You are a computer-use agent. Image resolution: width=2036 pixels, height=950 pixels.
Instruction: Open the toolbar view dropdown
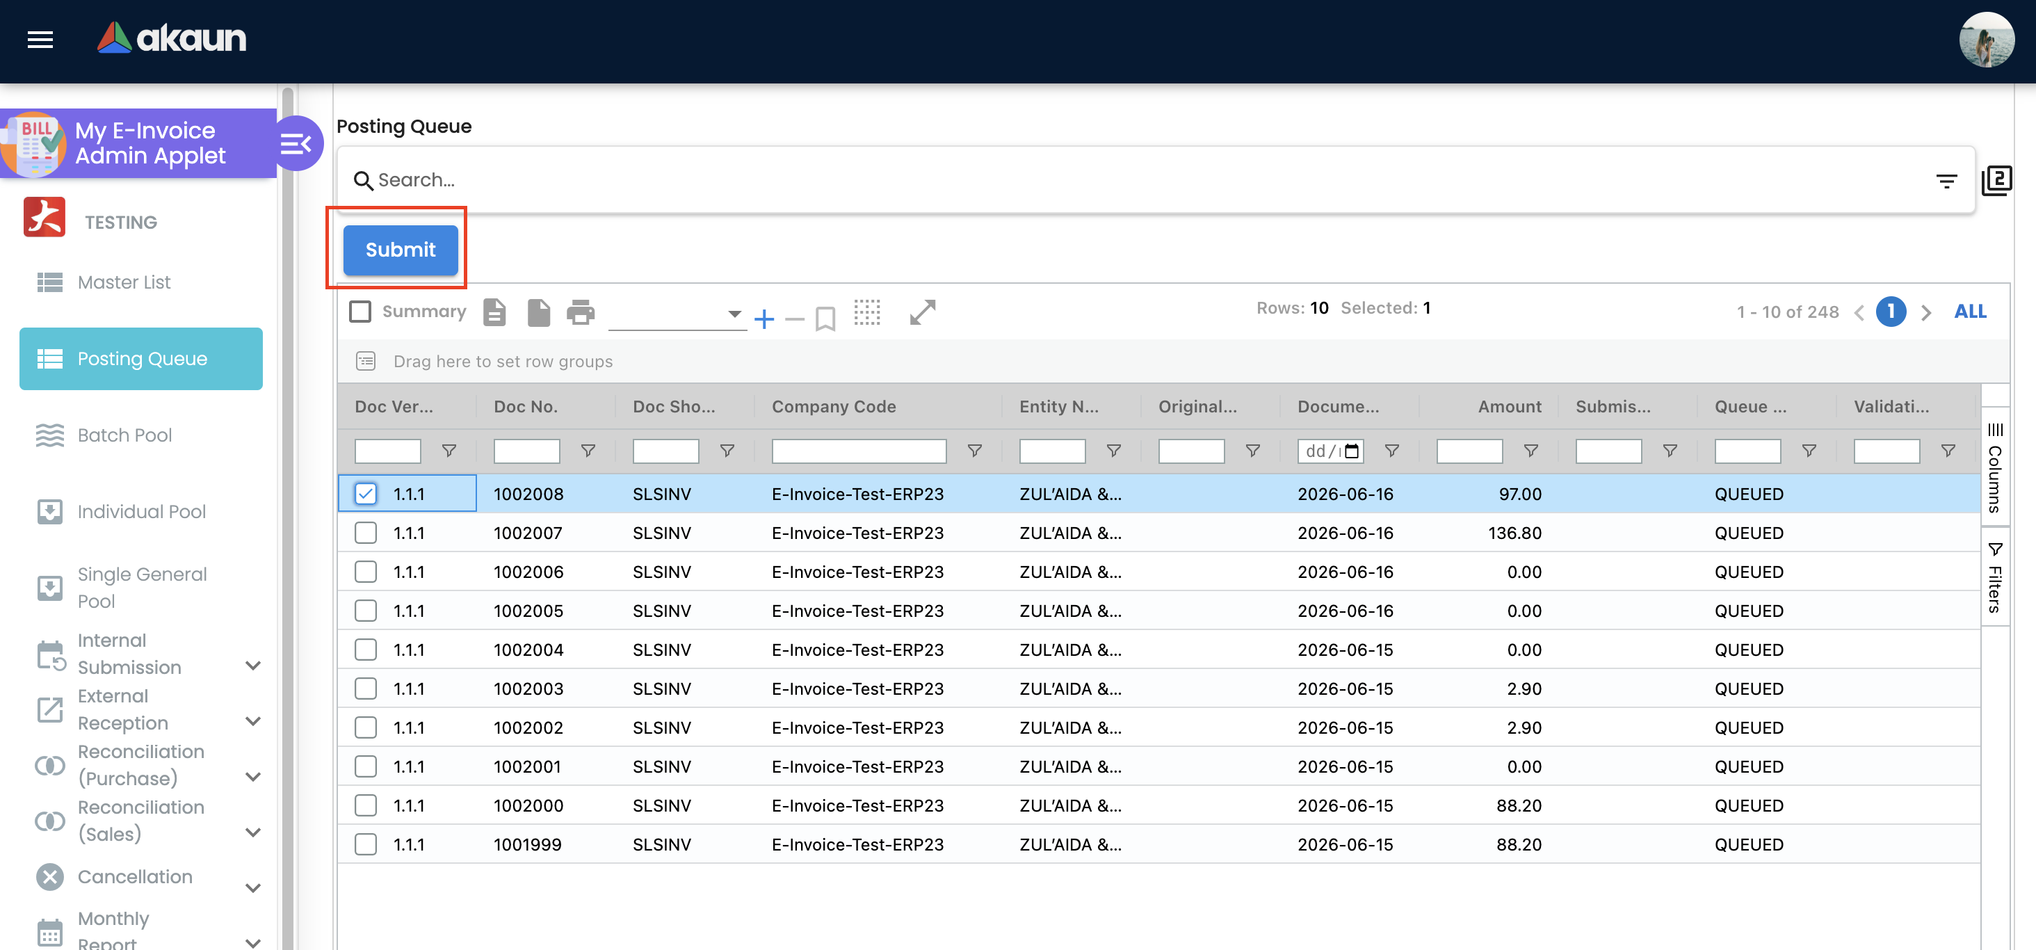point(677,314)
